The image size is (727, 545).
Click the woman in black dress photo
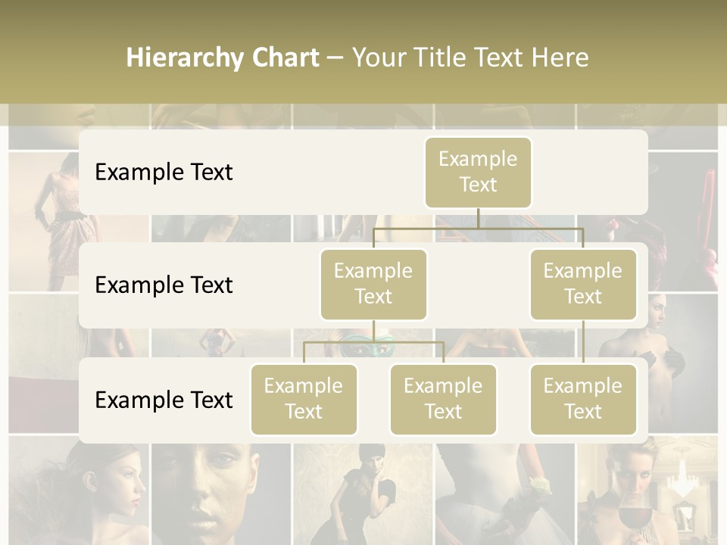[362, 492]
